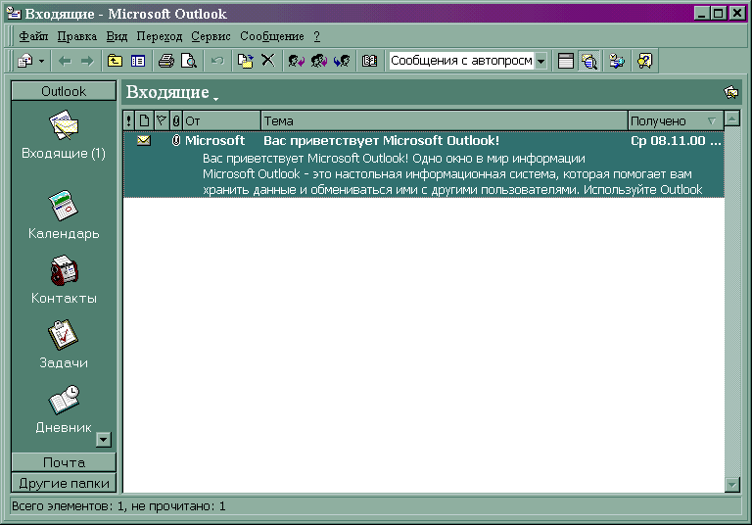
Task: Sort by item type icon column header
Action: (x=144, y=120)
